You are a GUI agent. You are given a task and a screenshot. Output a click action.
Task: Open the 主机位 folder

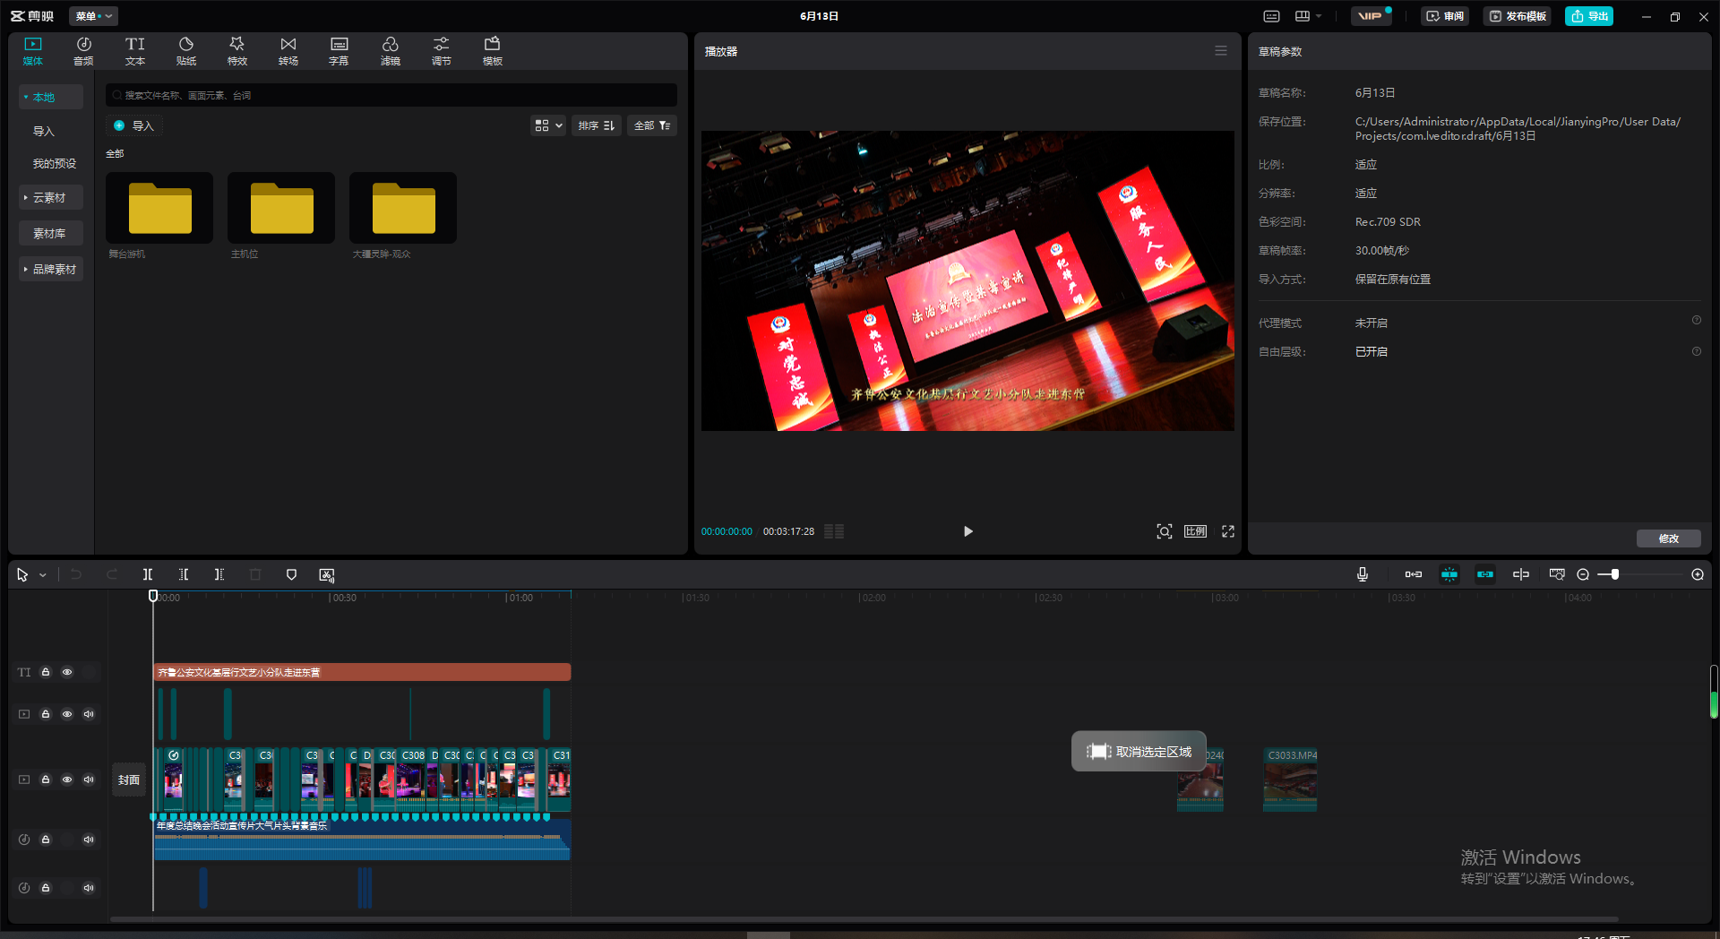pos(281,208)
